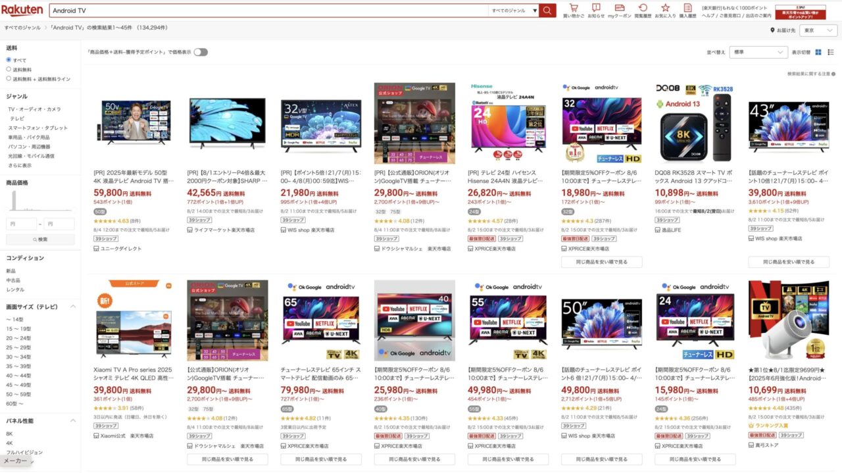Click the 商品価格 price distribution histogram
The height and width of the screenshot is (473, 842).
[40, 201]
